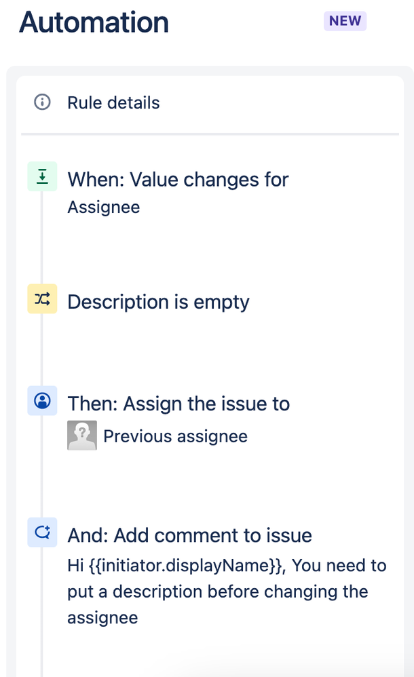Click the Rule details info icon
This screenshot has height=677, width=414.
[41, 102]
